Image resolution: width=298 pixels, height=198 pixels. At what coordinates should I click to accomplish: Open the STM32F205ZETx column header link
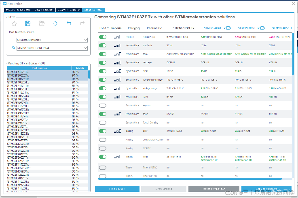pyautogui.click(x=249, y=28)
